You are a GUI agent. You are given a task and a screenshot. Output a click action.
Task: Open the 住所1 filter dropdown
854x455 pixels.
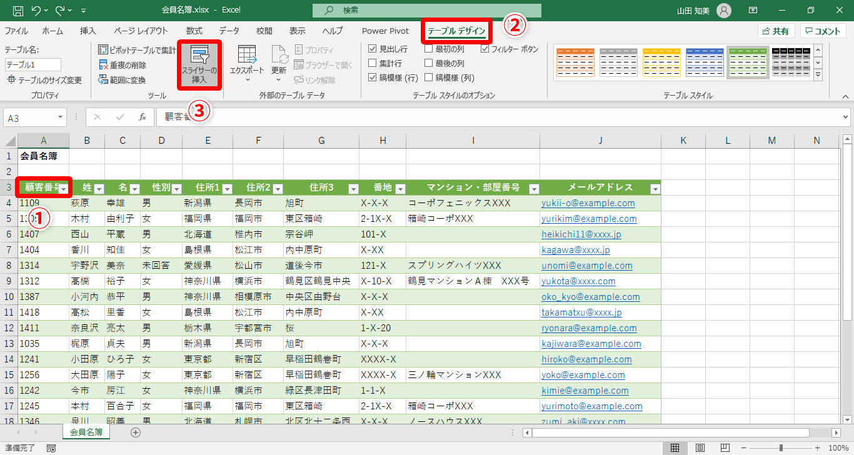point(227,188)
